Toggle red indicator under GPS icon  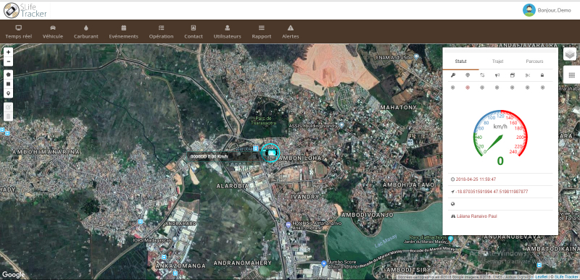click(468, 88)
